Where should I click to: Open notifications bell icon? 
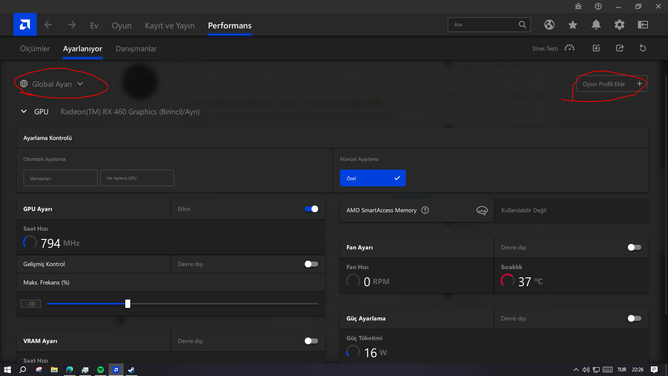point(596,25)
